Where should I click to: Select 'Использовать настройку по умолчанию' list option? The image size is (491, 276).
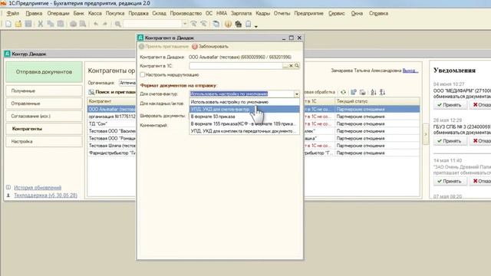244,102
